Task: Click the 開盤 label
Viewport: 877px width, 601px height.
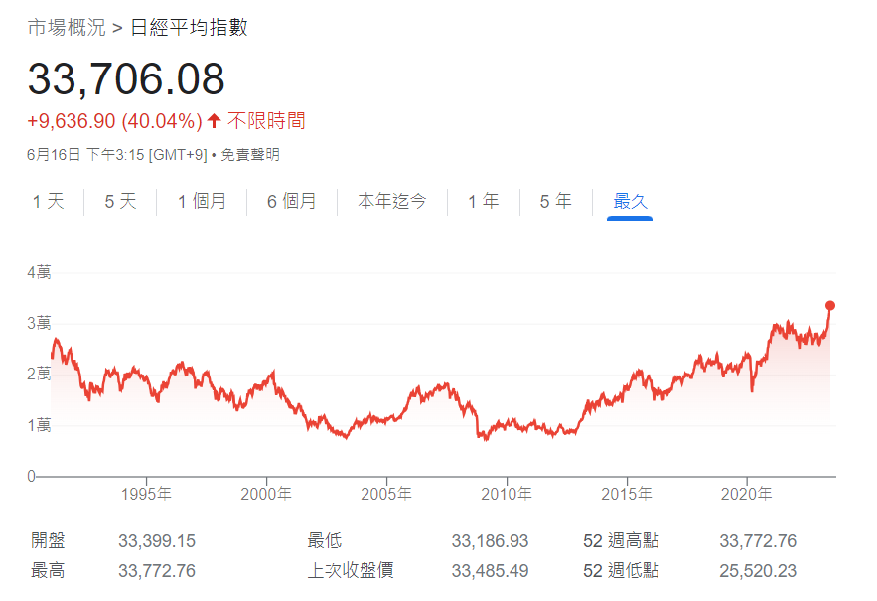Action: point(48,540)
